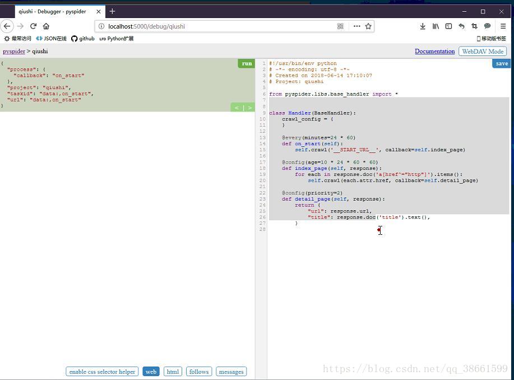Open the Firefox hamburger menu

click(503, 26)
